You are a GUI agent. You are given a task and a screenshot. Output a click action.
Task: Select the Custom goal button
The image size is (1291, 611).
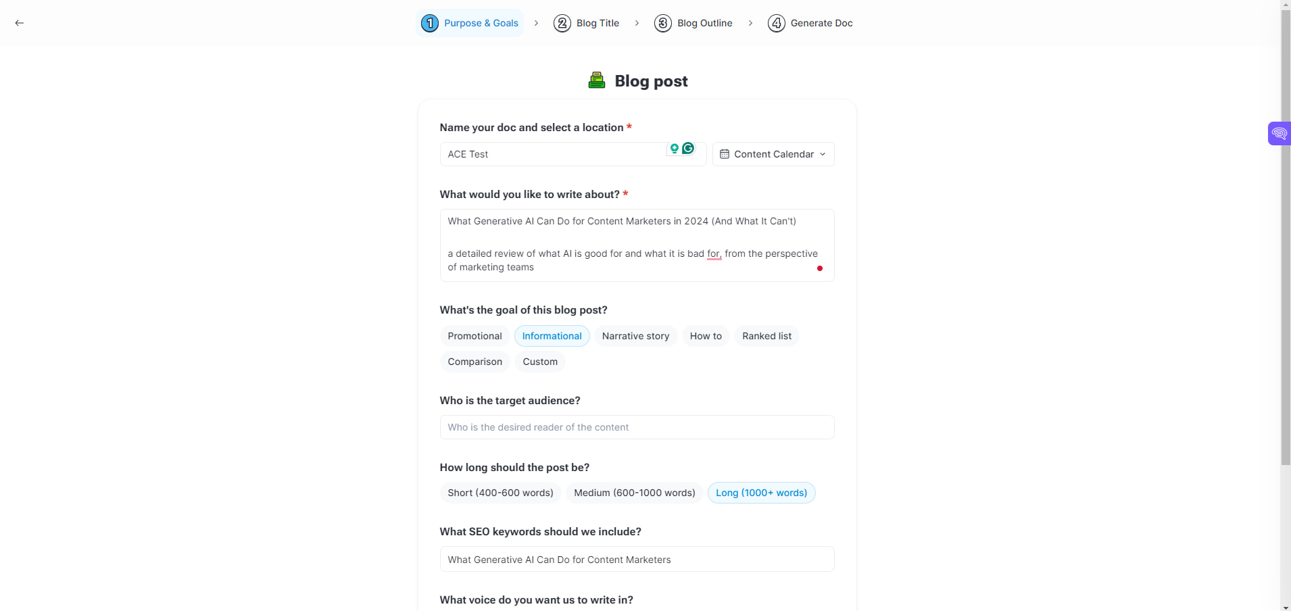pyautogui.click(x=540, y=362)
